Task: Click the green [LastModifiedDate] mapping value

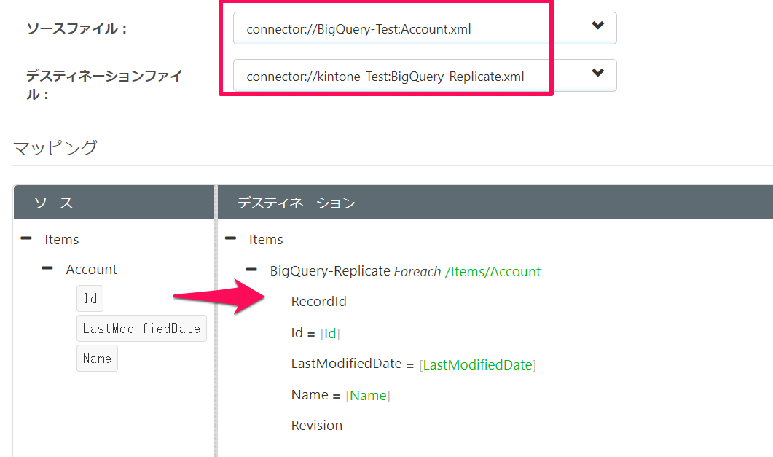Action: [477, 365]
